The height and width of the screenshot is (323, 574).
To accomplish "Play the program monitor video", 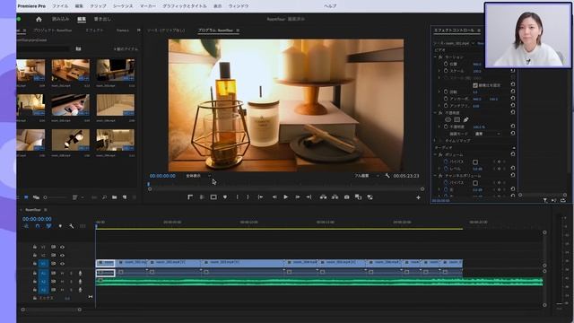I will tap(286, 197).
